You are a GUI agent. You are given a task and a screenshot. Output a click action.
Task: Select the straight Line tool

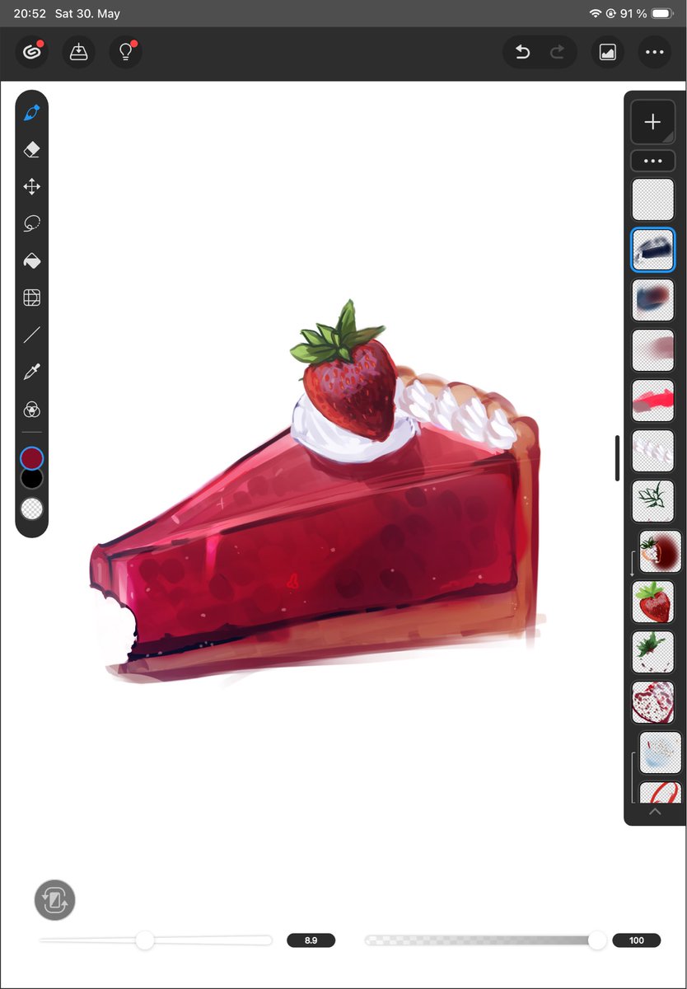pos(32,335)
